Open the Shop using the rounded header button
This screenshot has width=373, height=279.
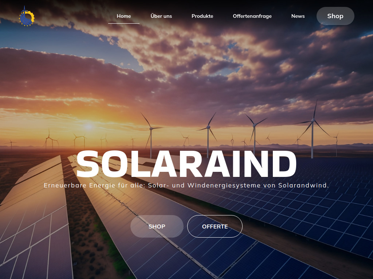(335, 16)
